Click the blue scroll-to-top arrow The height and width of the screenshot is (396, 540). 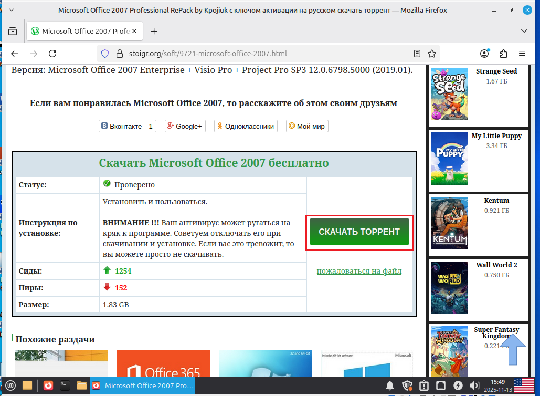512,349
